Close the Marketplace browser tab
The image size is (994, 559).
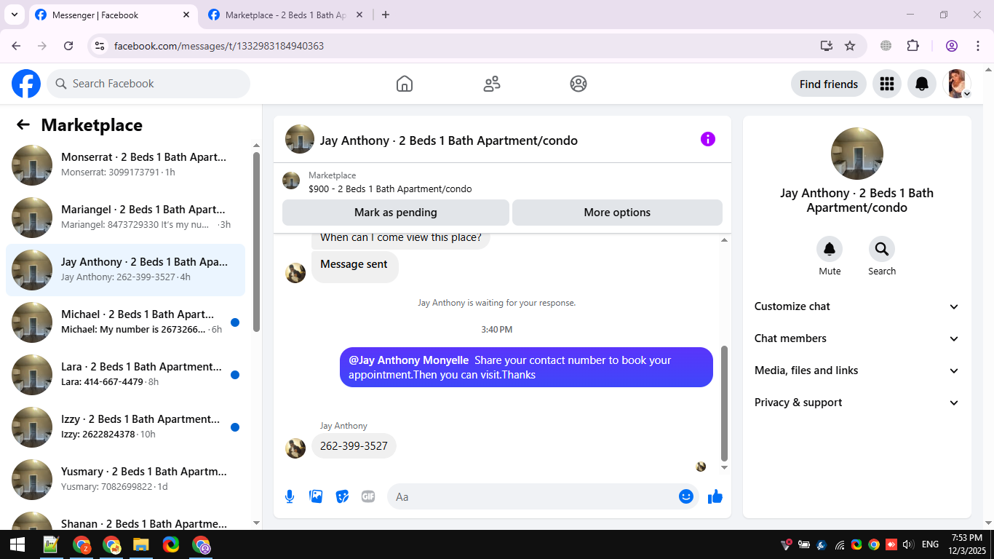(359, 15)
